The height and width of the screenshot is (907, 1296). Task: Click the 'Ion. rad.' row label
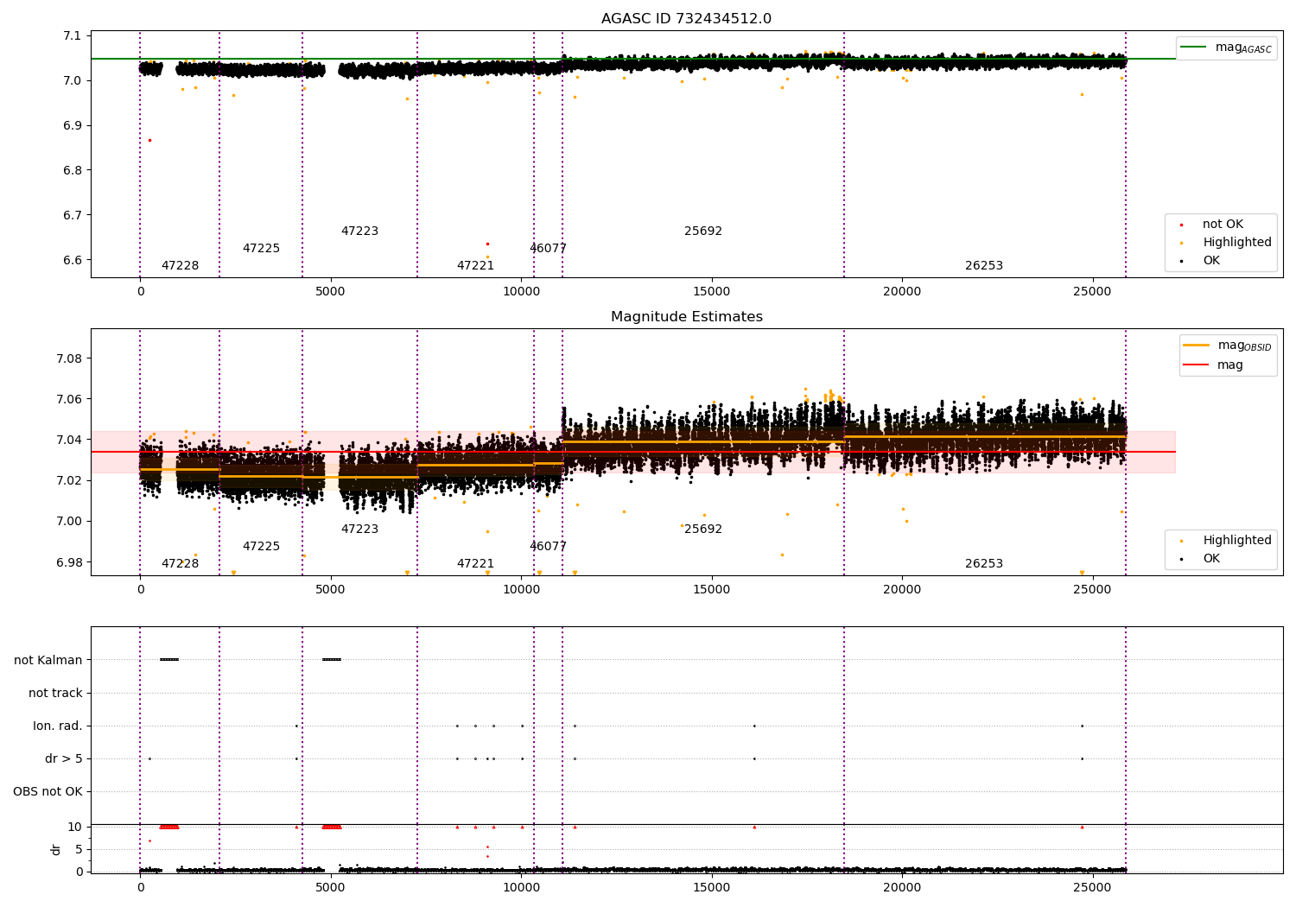click(58, 726)
